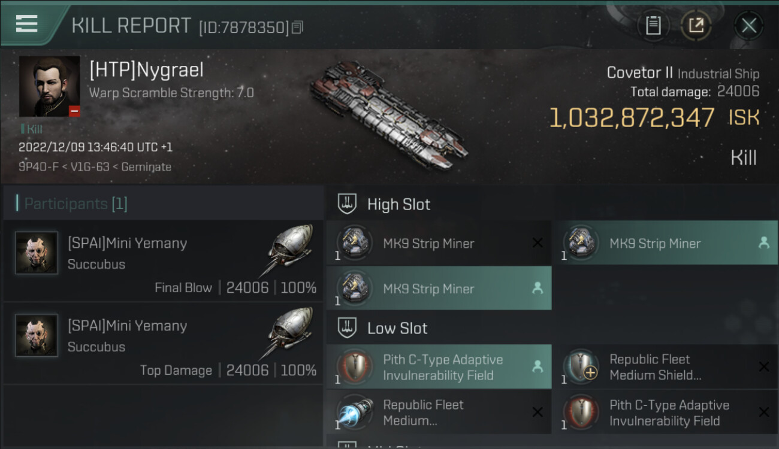Copy the kill report ID

pos(298,27)
